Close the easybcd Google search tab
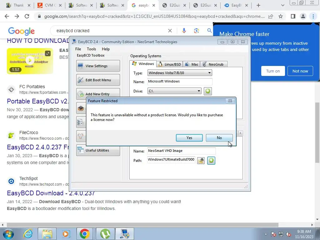The image size is (320, 240). 154,6
